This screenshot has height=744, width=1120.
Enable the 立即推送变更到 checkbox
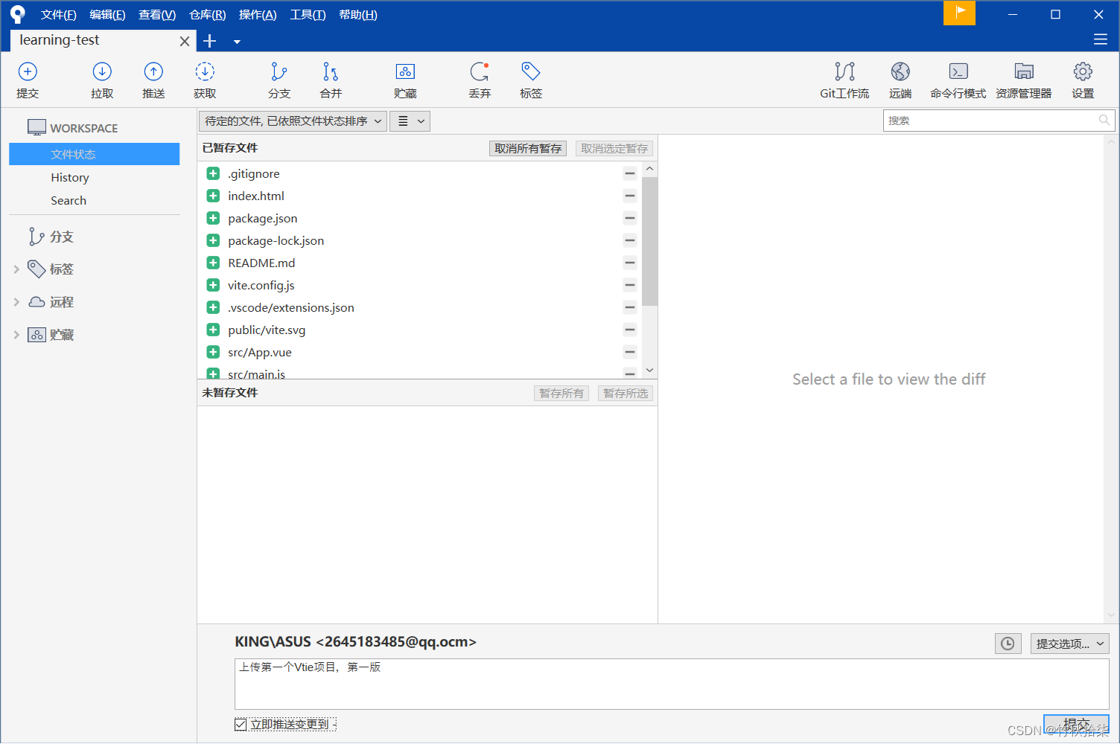pyautogui.click(x=240, y=723)
